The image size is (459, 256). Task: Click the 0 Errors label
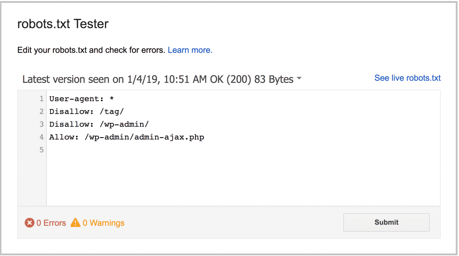click(51, 223)
